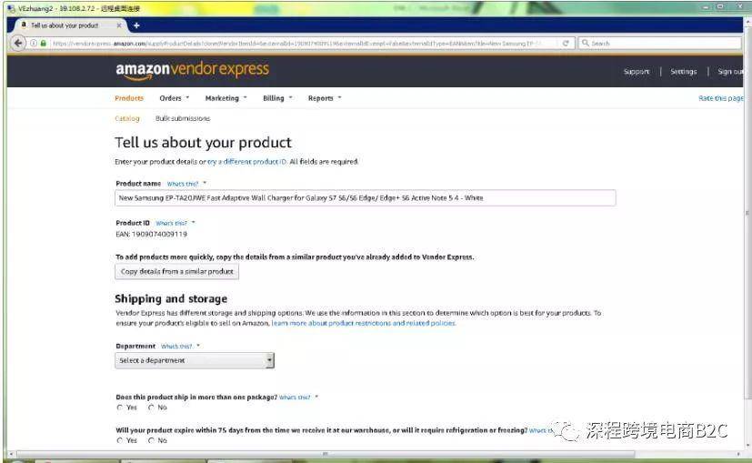Click 'try a different product ID' link
The height and width of the screenshot is (463, 752).
247,162
